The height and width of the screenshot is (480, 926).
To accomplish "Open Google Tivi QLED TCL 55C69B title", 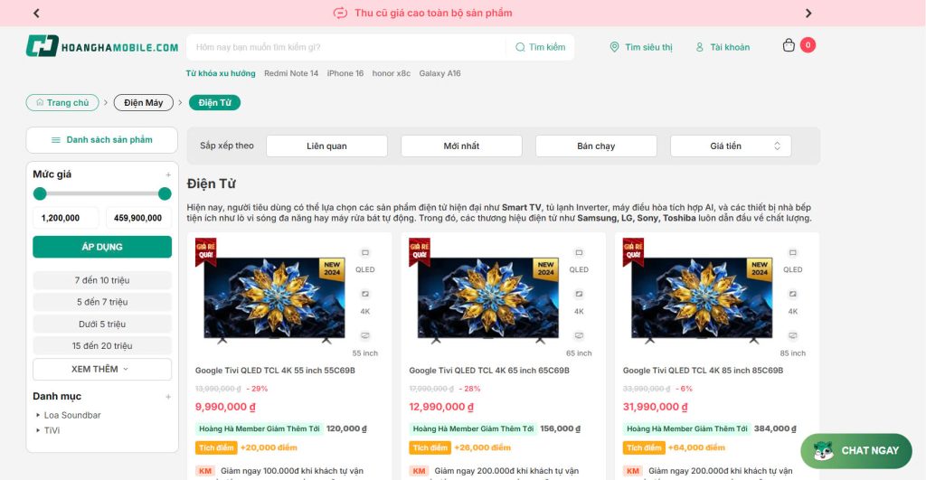I will click(x=275, y=371).
